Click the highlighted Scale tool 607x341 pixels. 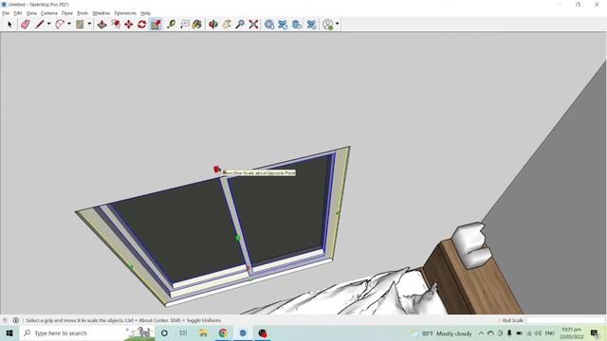156,25
